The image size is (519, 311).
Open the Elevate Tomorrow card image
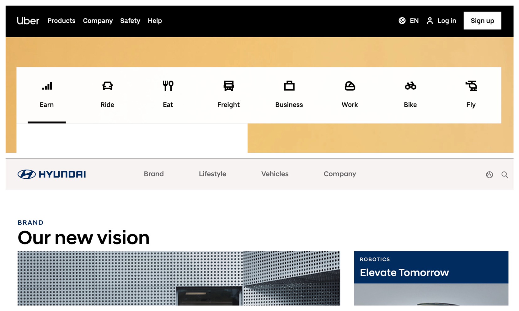pyautogui.click(x=431, y=294)
